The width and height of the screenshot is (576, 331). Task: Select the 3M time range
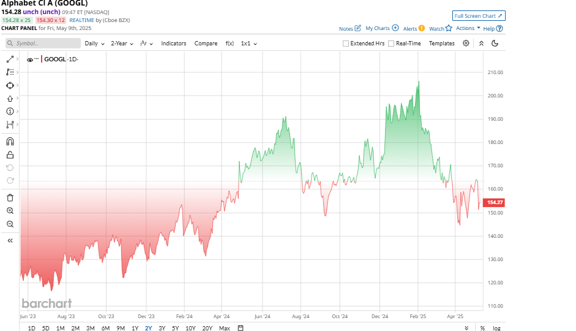(91, 328)
